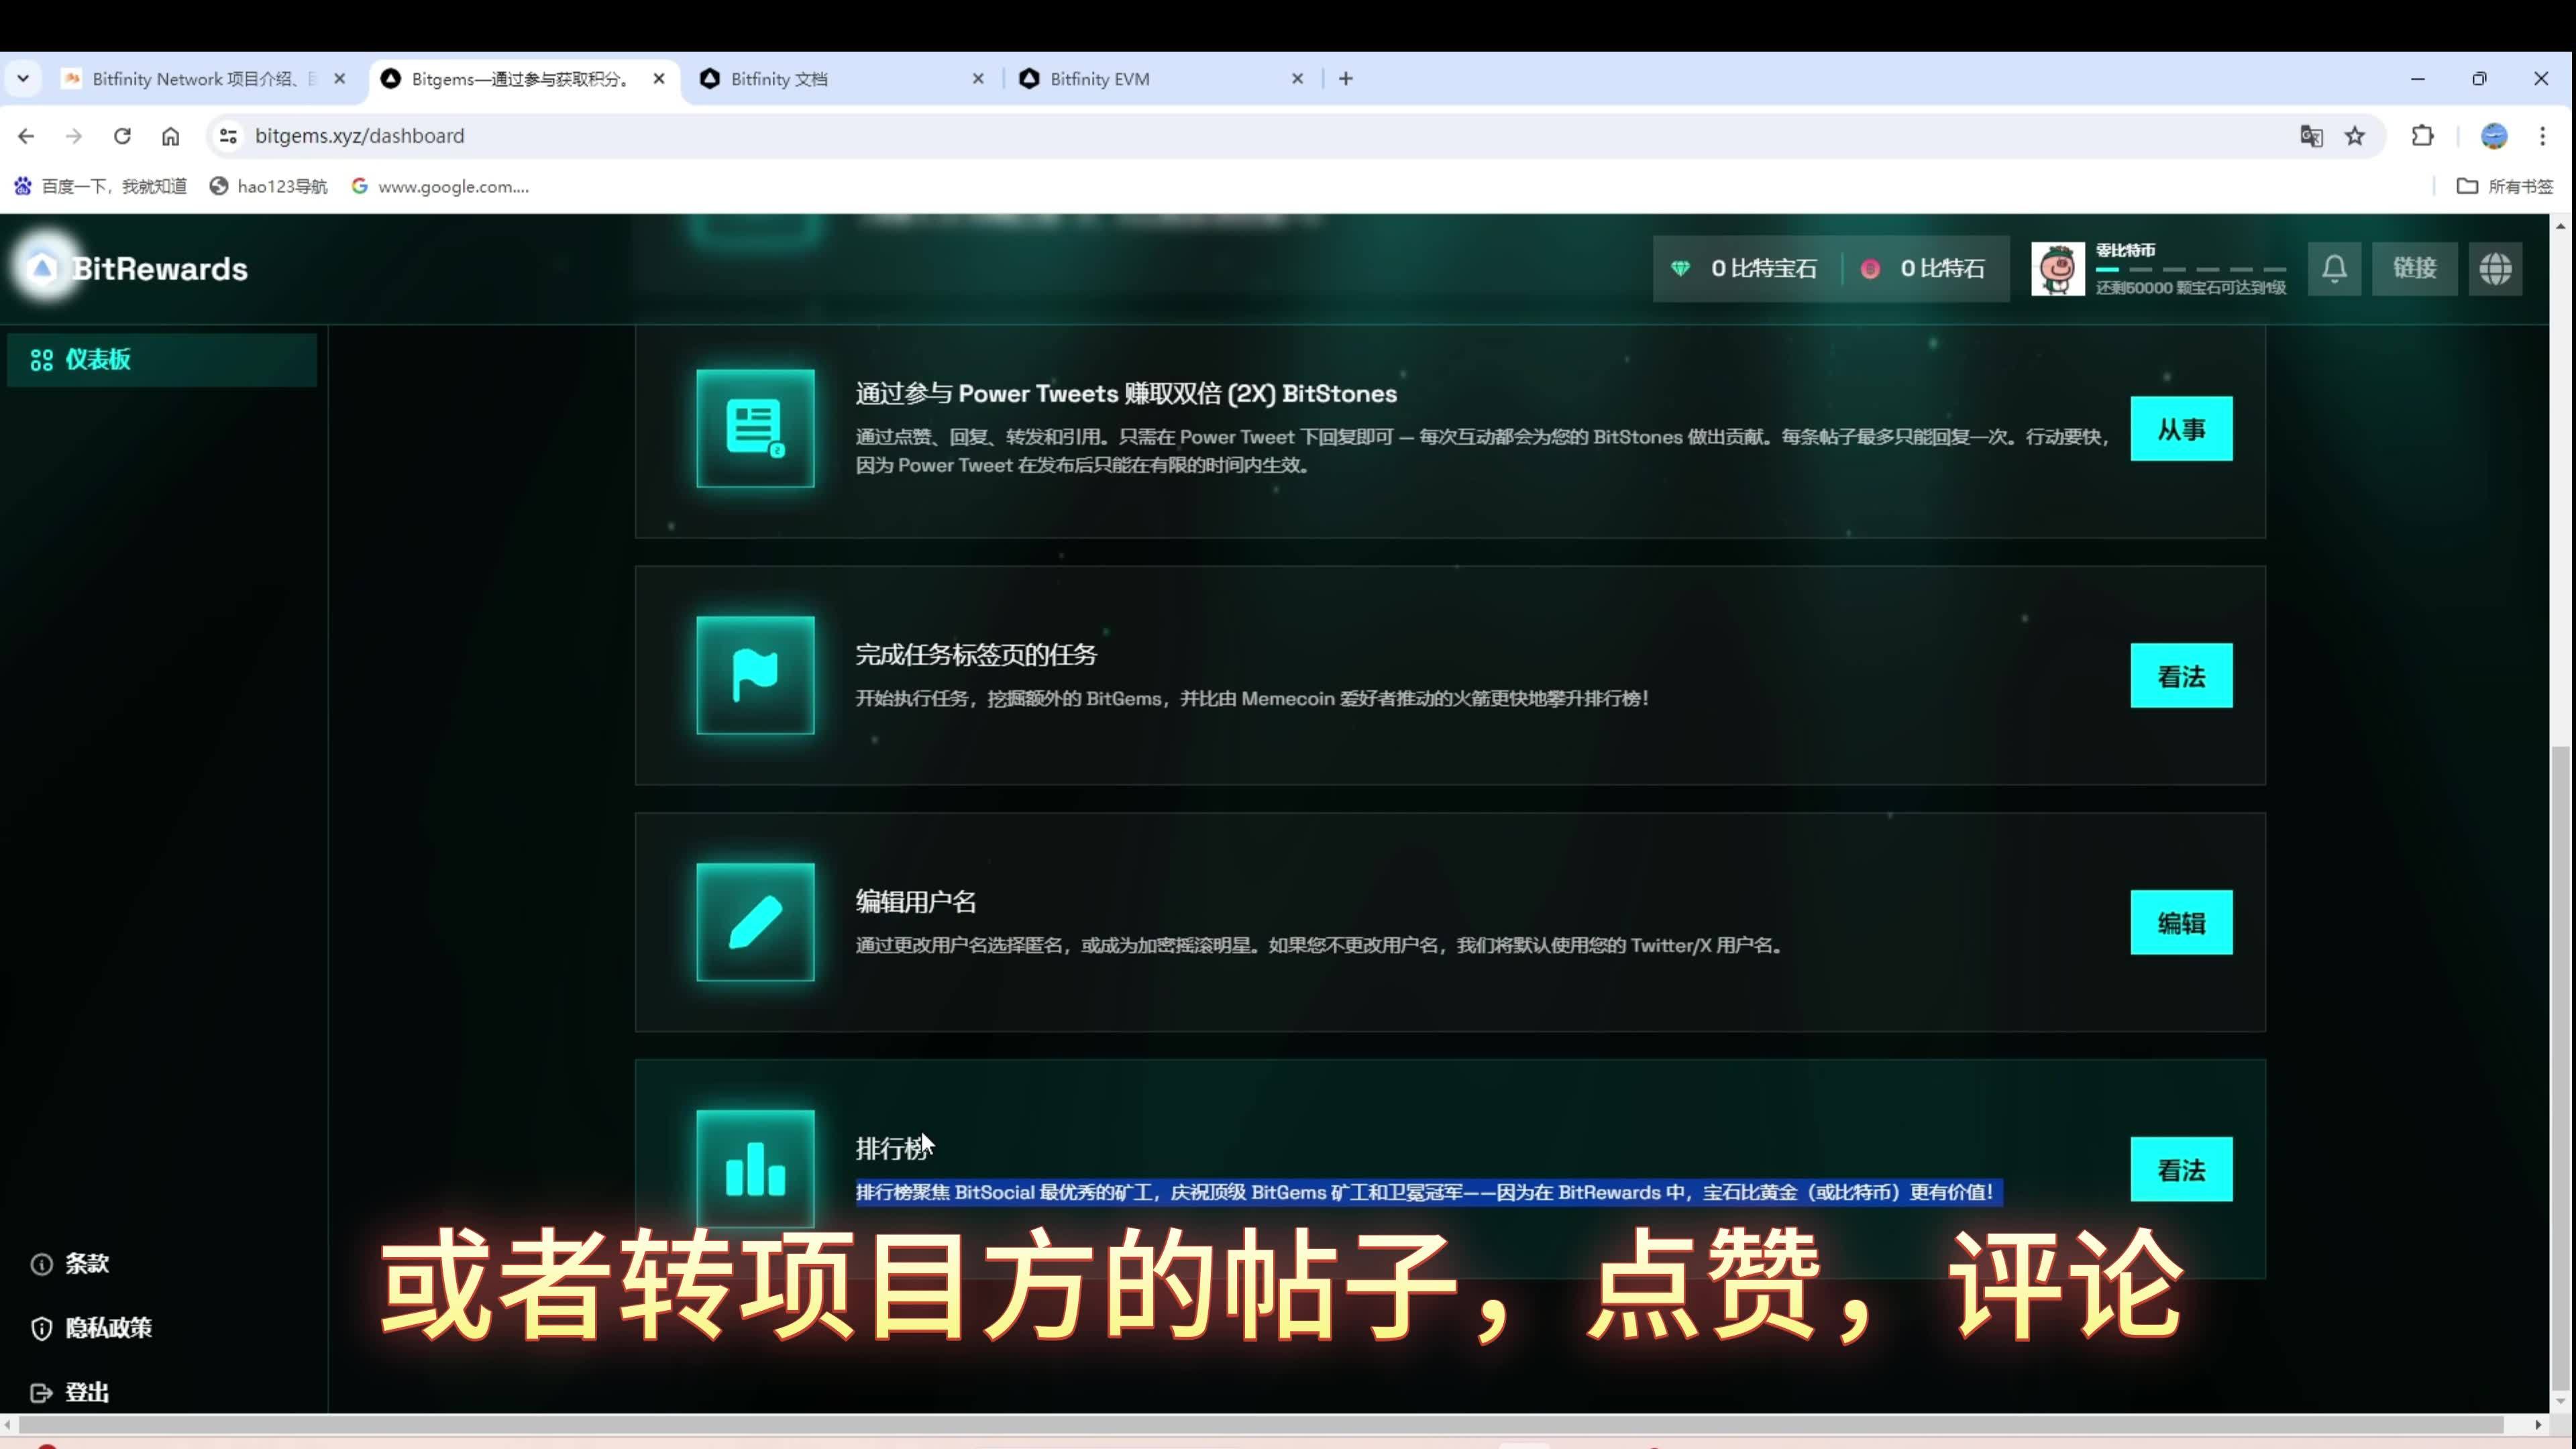Open the browser extensions menu
Screen dimensions: 2576x1449
(x=2423, y=136)
